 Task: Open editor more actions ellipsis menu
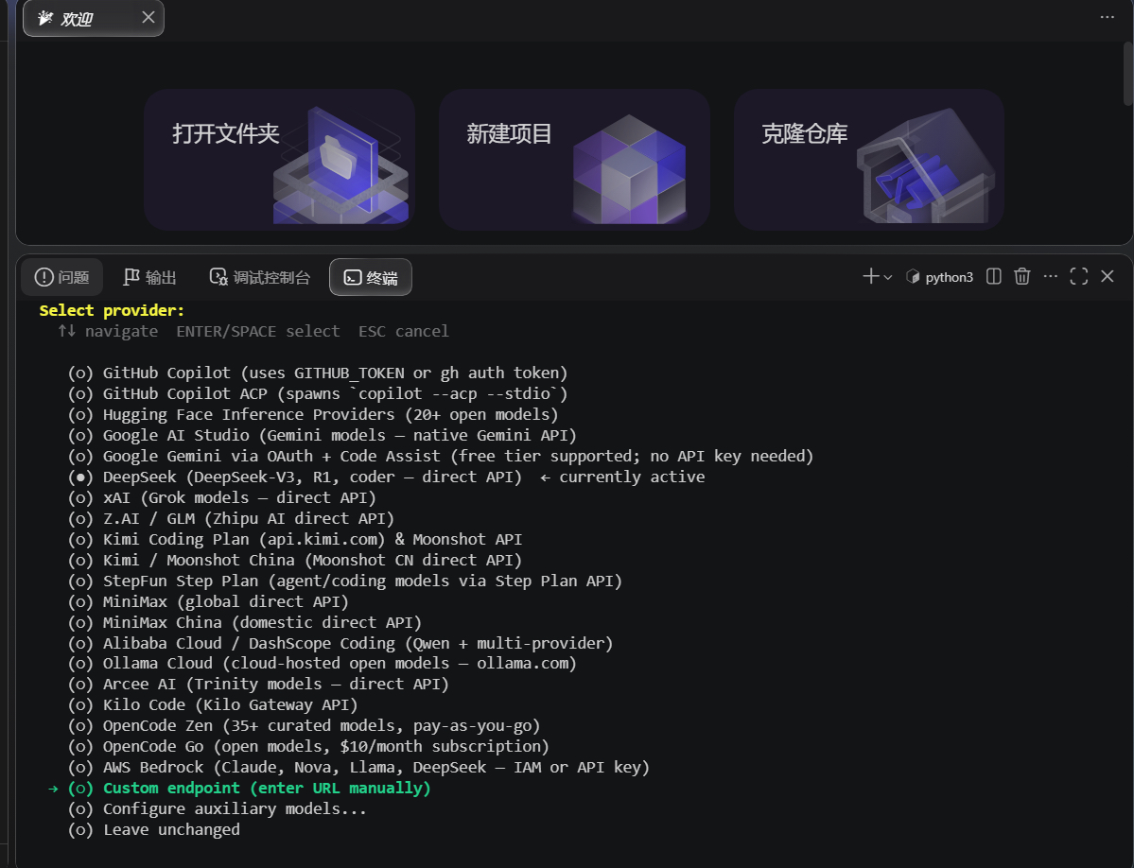tap(1107, 17)
